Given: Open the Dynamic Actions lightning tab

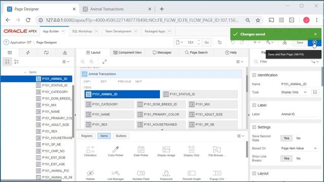Looking at the screenshot, I should click(28, 53).
